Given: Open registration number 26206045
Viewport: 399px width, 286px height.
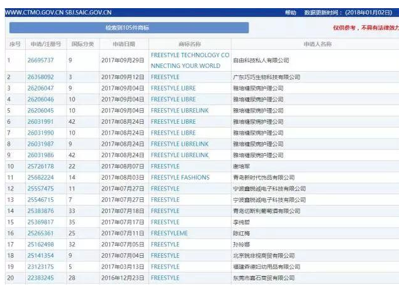Looking at the screenshot, I should [x=40, y=110].
